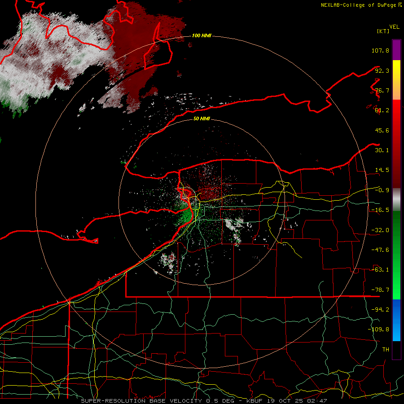Click the 92.3 value on velocity scale
The width and height of the screenshot is (404, 404).
(382, 70)
